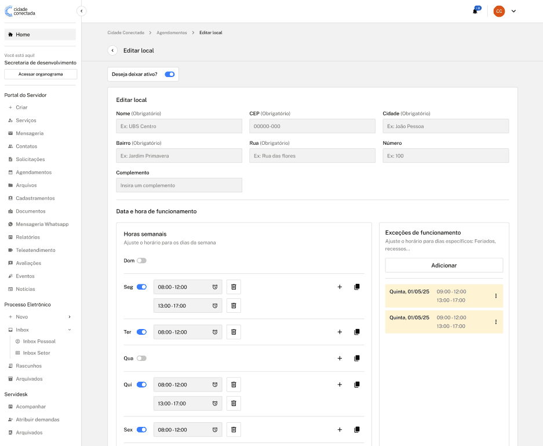Click into the CEP input field
Screen dimensions: 543x446
pyautogui.click(x=312, y=126)
